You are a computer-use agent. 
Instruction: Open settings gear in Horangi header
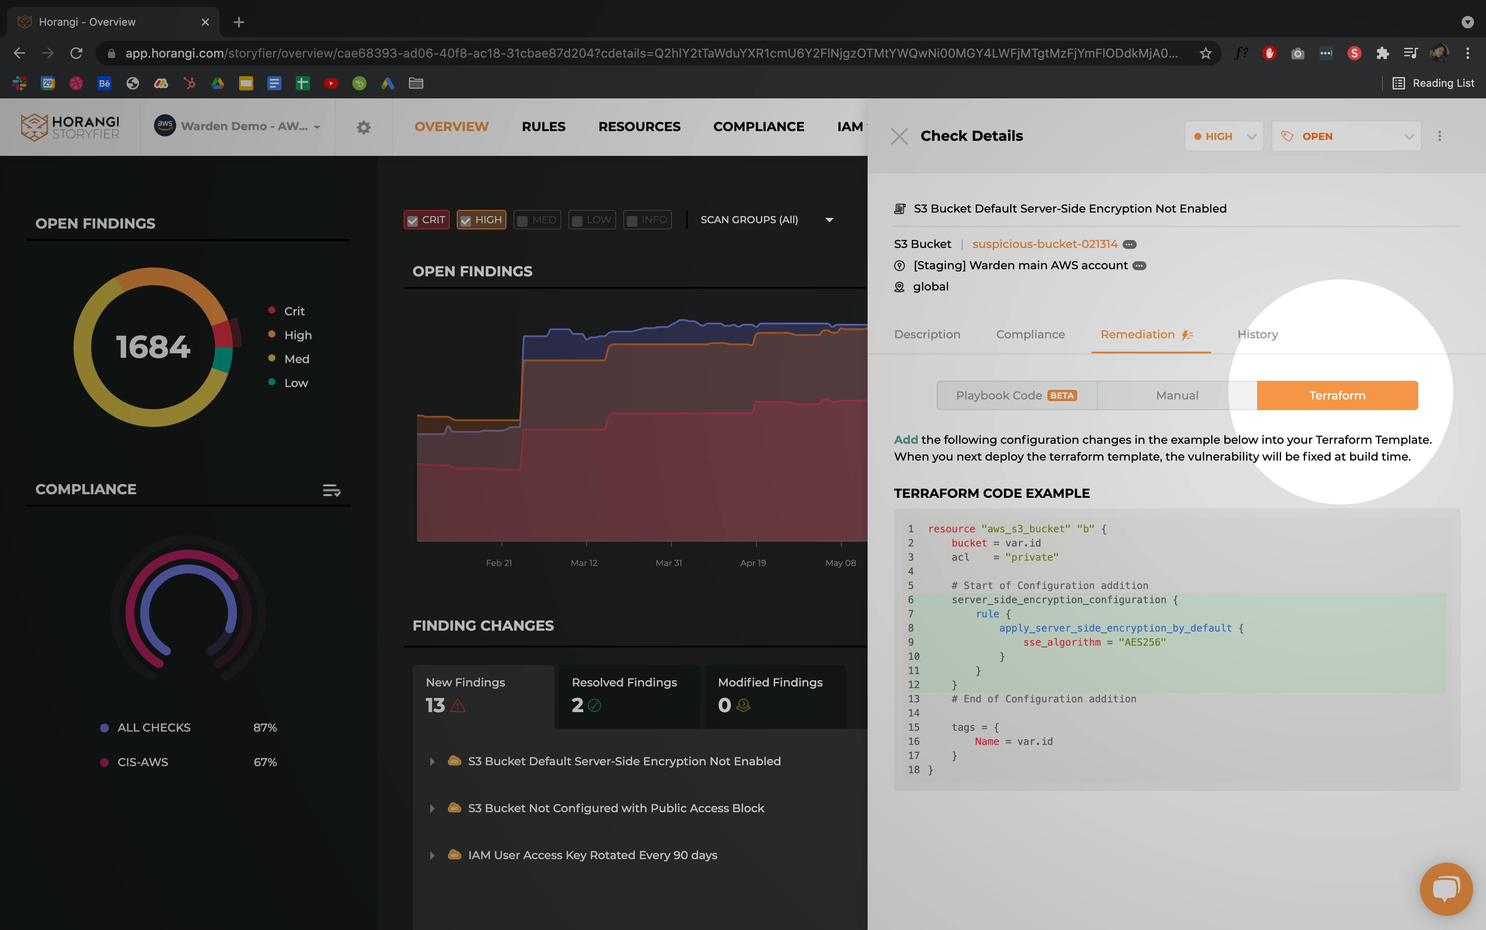coord(364,128)
